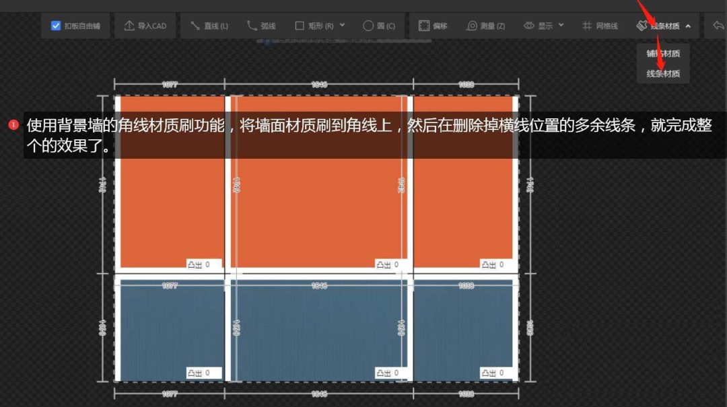Collapse the 线条材质 menu chevron
Screen dimensions: 727x407
[x=688, y=26]
